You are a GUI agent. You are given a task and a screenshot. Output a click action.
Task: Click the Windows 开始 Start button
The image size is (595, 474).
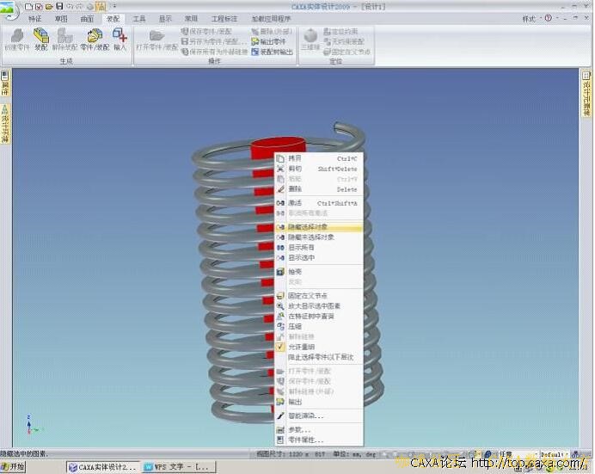14,467
